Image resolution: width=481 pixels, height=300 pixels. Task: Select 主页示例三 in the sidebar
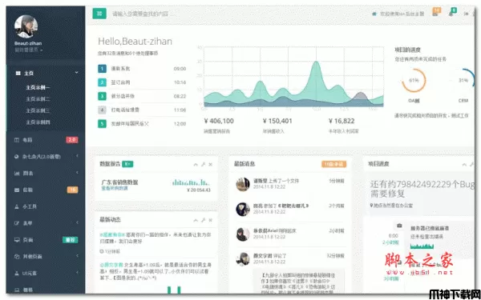pos(38,110)
